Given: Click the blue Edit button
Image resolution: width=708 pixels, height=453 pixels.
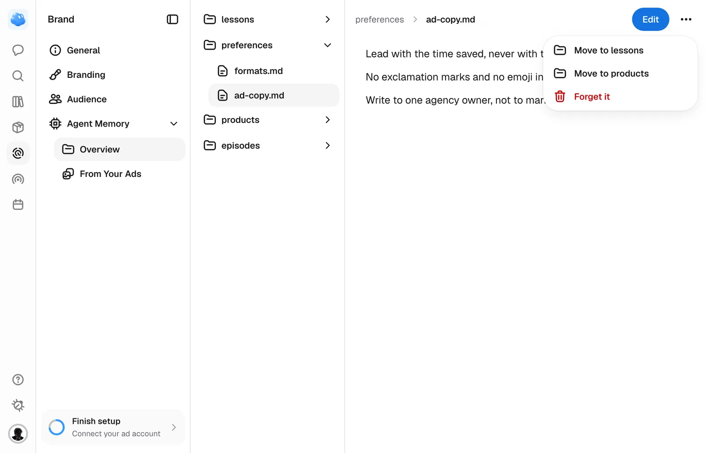Looking at the screenshot, I should pyautogui.click(x=650, y=19).
